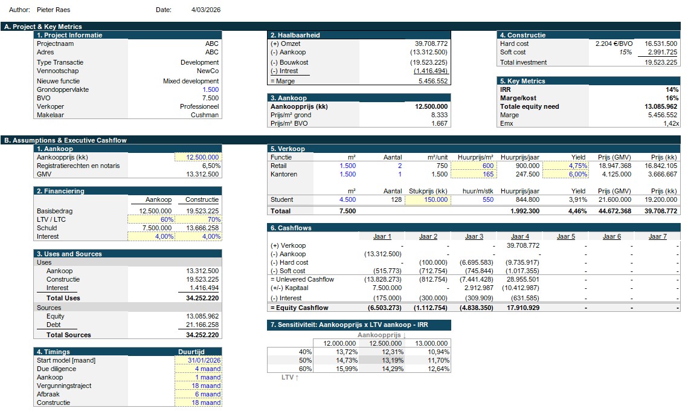The height and width of the screenshot is (414, 688).
Task: Click the Kantoren yield 6,00% cell
Action: point(565,174)
